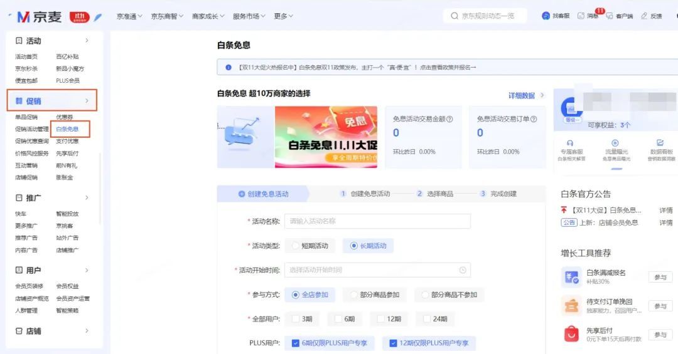This screenshot has height=354, width=678.
Task: Click the 推广 section icon in sidebar
Action: 19,198
